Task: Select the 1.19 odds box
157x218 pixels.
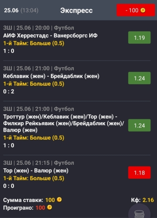Action: (139, 37)
